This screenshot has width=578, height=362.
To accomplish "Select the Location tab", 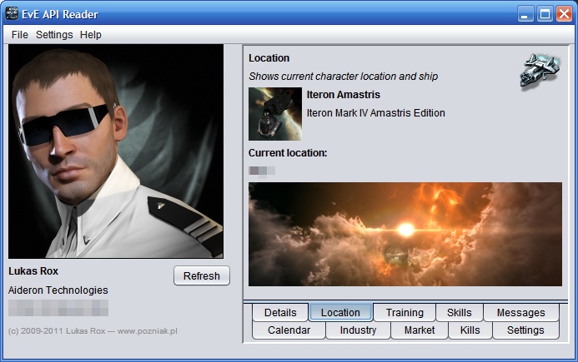I will pyautogui.click(x=340, y=312).
